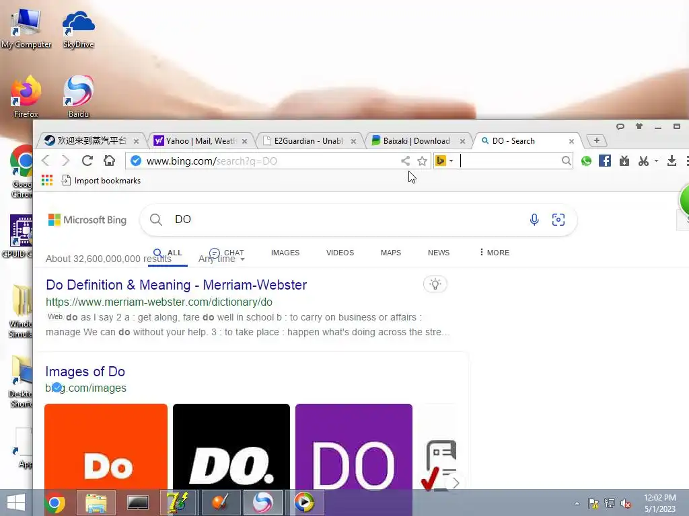Image resolution: width=689 pixels, height=516 pixels.
Task: Click the bing.com/images link
Action: pyautogui.click(x=85, y=388)
